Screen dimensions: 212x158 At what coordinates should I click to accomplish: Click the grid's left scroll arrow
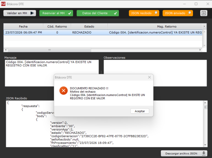coord(6,50)
